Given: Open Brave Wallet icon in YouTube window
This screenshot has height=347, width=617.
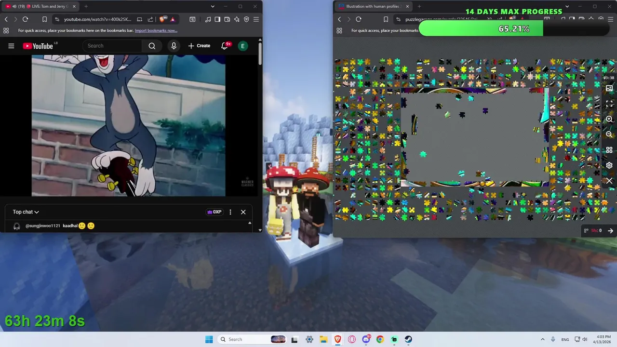Looking at the screenshot, I should (227, 19).
